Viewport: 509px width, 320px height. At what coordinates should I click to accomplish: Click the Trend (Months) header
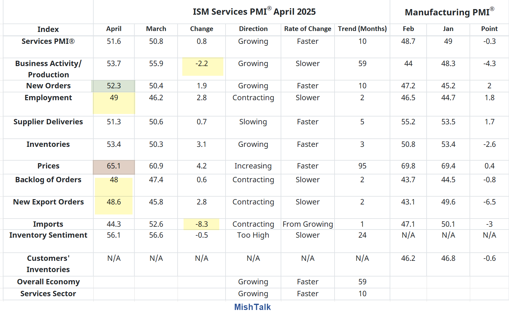362,29
